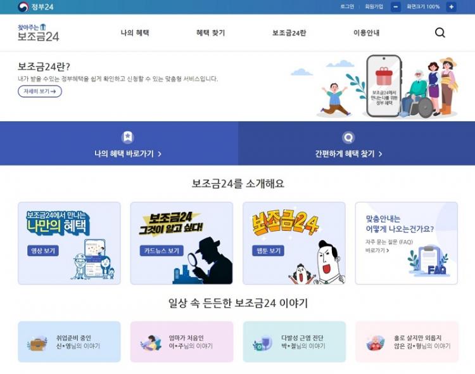Open the 보조금24란 menu item
Screen dimensions: 475x374
(x=289, y=33)
